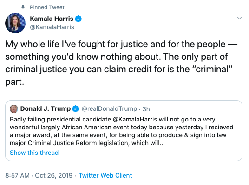Open the Donald J. Trump name link
This screenshot has width=249, height=185.
point(46,109)
